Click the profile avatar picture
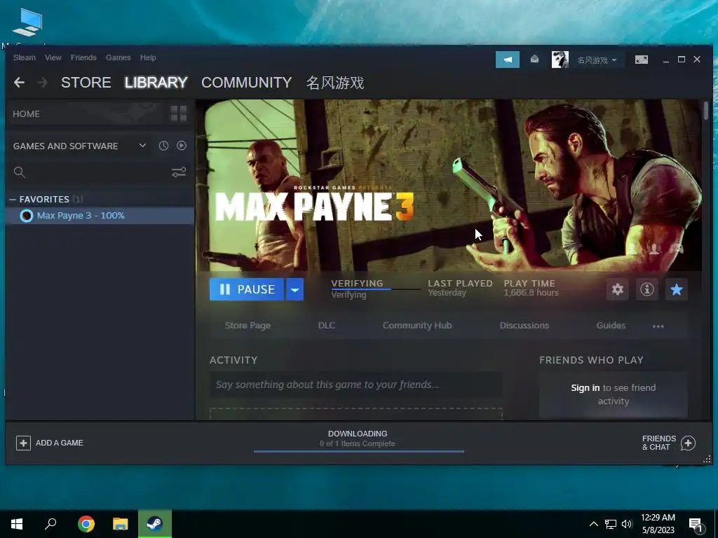This screenshot has height=538, width=718. pyautogui.click(x=560, y=60)
